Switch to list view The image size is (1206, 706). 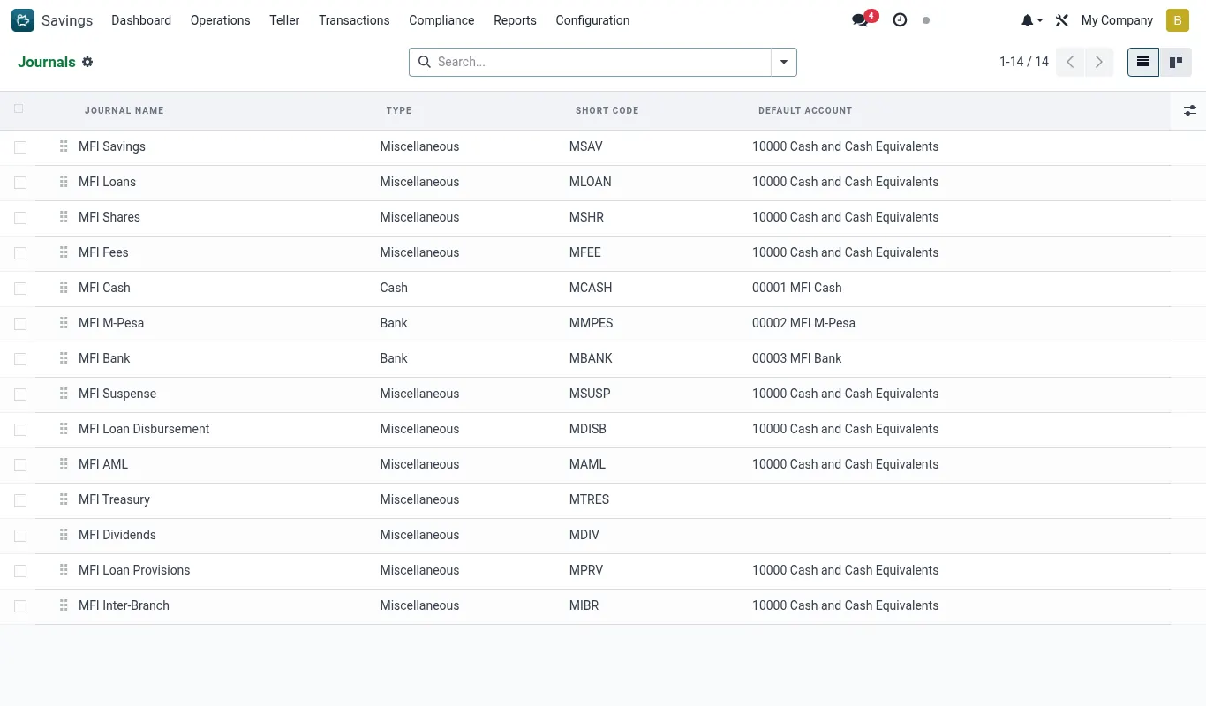pos(1143,62)
